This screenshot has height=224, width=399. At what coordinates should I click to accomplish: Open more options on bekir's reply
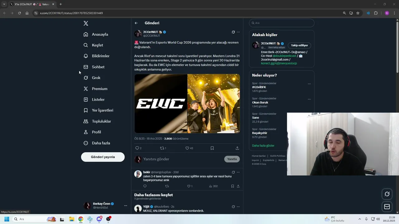(238, 172)
